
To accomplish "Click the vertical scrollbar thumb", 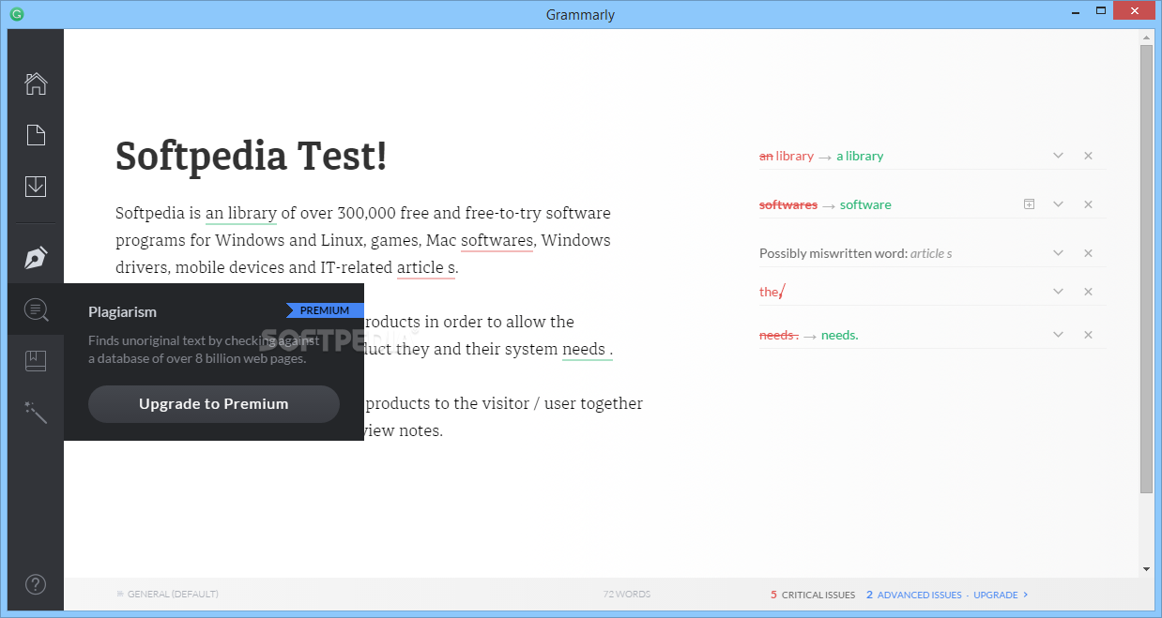I will [x=1146, y=269].
